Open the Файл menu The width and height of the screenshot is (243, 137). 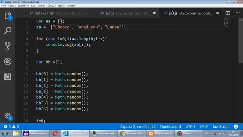tap(3, 6)
